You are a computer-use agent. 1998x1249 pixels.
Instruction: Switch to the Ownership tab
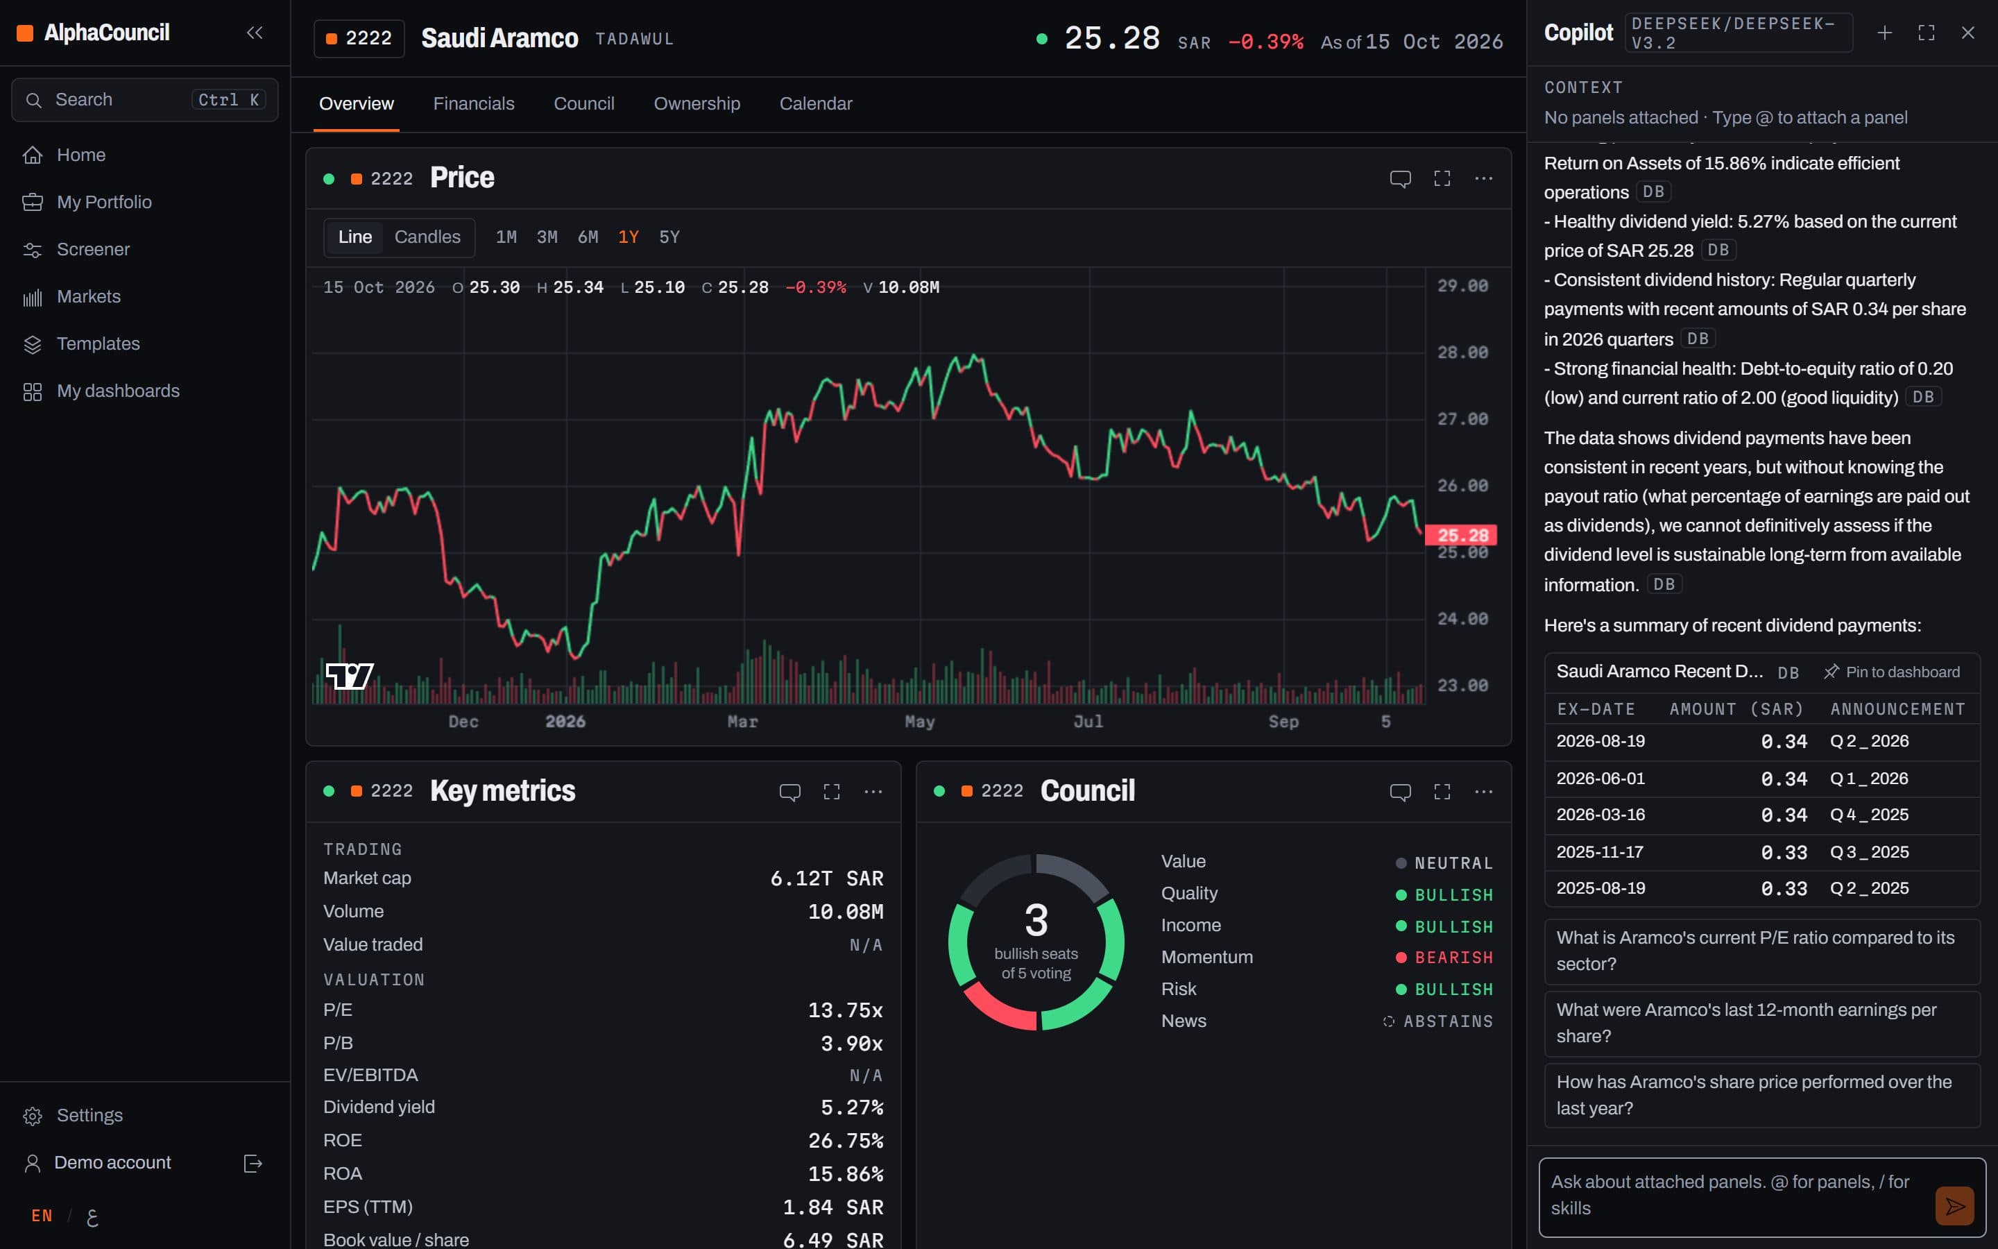pyautogui.click(x=697, y=104)
